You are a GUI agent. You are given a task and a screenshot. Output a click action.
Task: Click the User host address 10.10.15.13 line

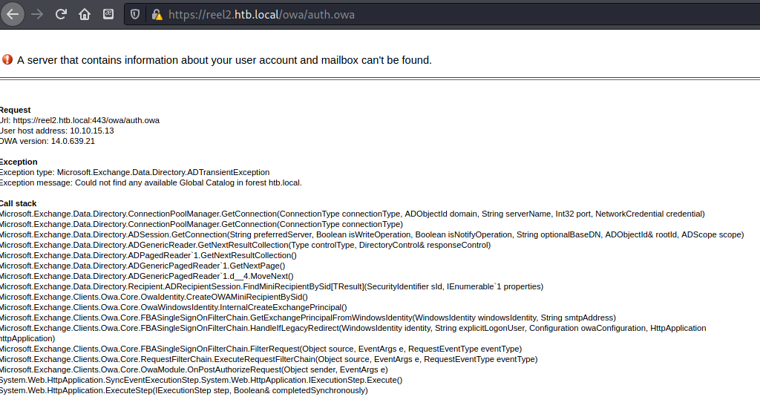[x=56, y=131]
